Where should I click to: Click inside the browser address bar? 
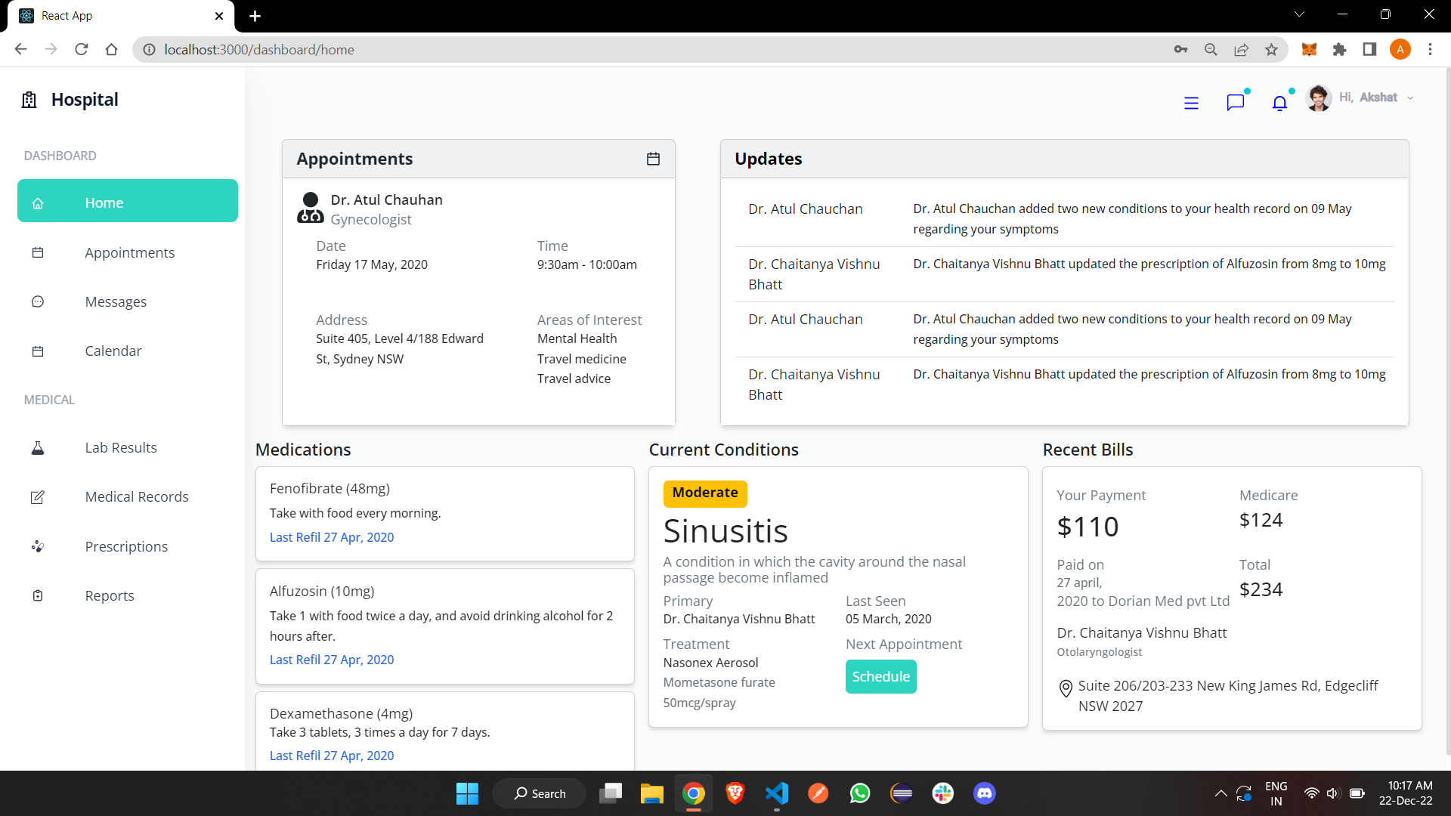point(453,49)
